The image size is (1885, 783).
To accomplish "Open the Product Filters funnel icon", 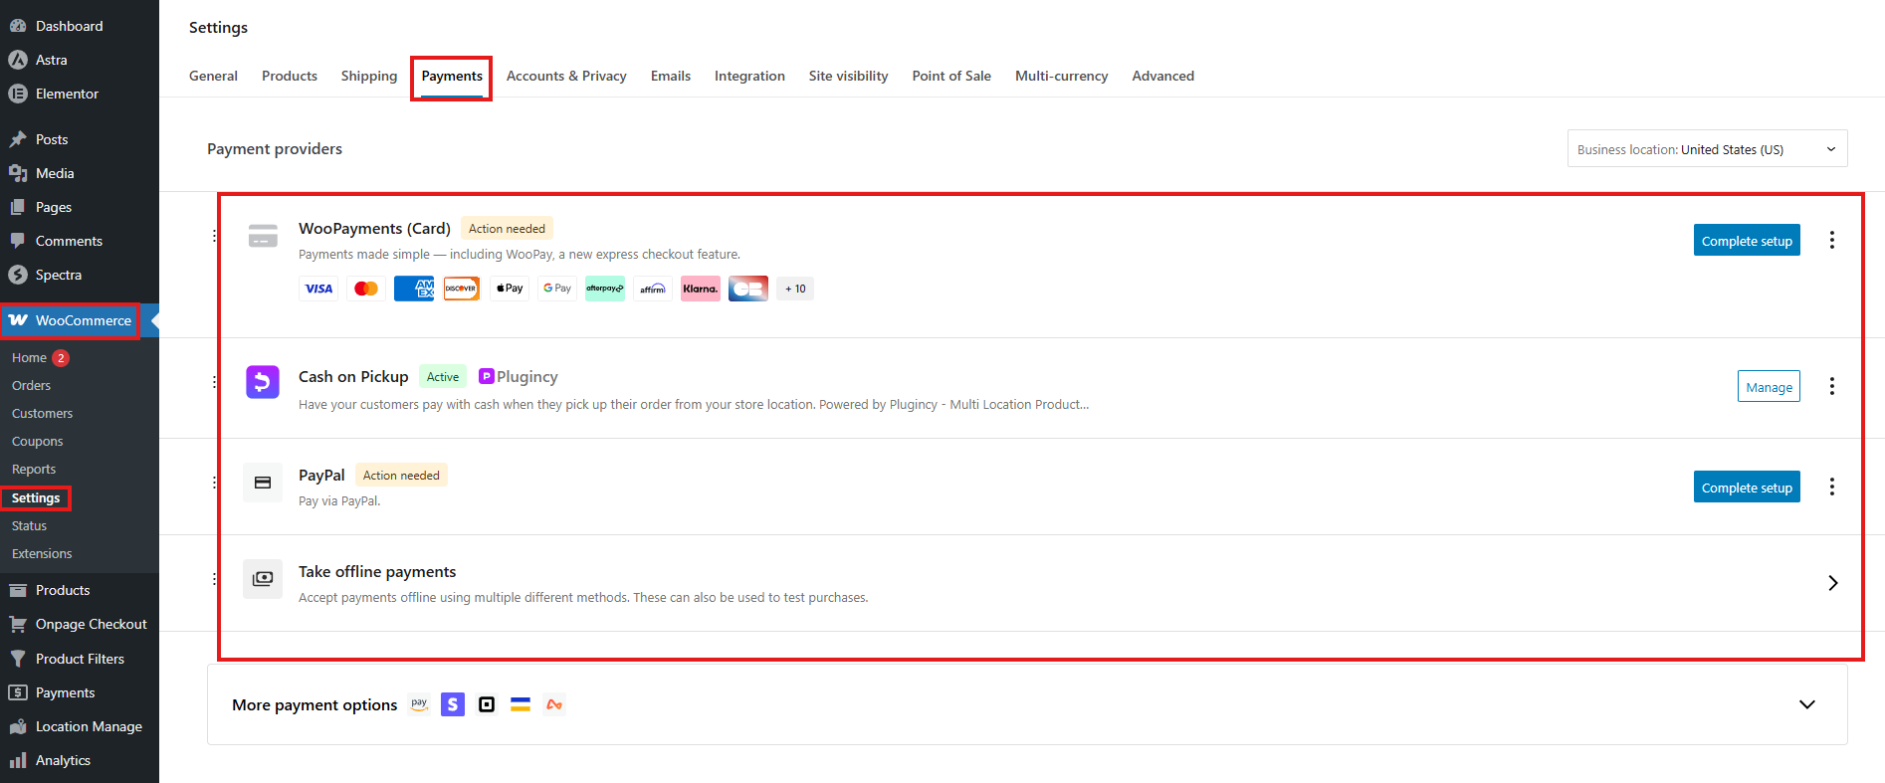I will pos(18,659).
